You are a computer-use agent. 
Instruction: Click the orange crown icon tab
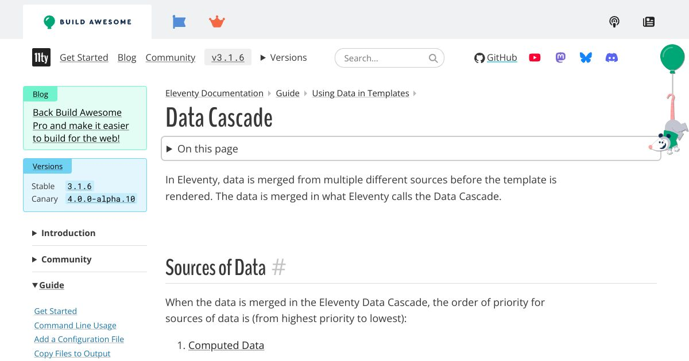(217, 22)
